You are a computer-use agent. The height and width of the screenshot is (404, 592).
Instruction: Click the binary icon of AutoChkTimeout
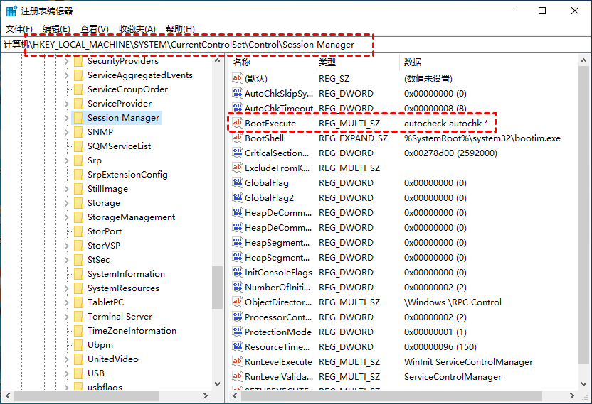coord(237,108)
